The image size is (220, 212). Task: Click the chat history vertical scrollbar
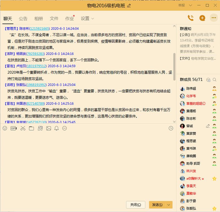click(174, 66)
